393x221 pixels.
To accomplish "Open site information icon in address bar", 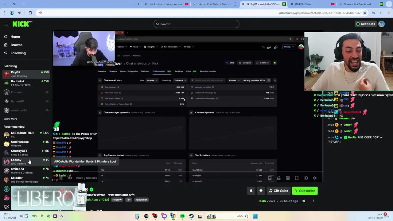I will 365,13.
